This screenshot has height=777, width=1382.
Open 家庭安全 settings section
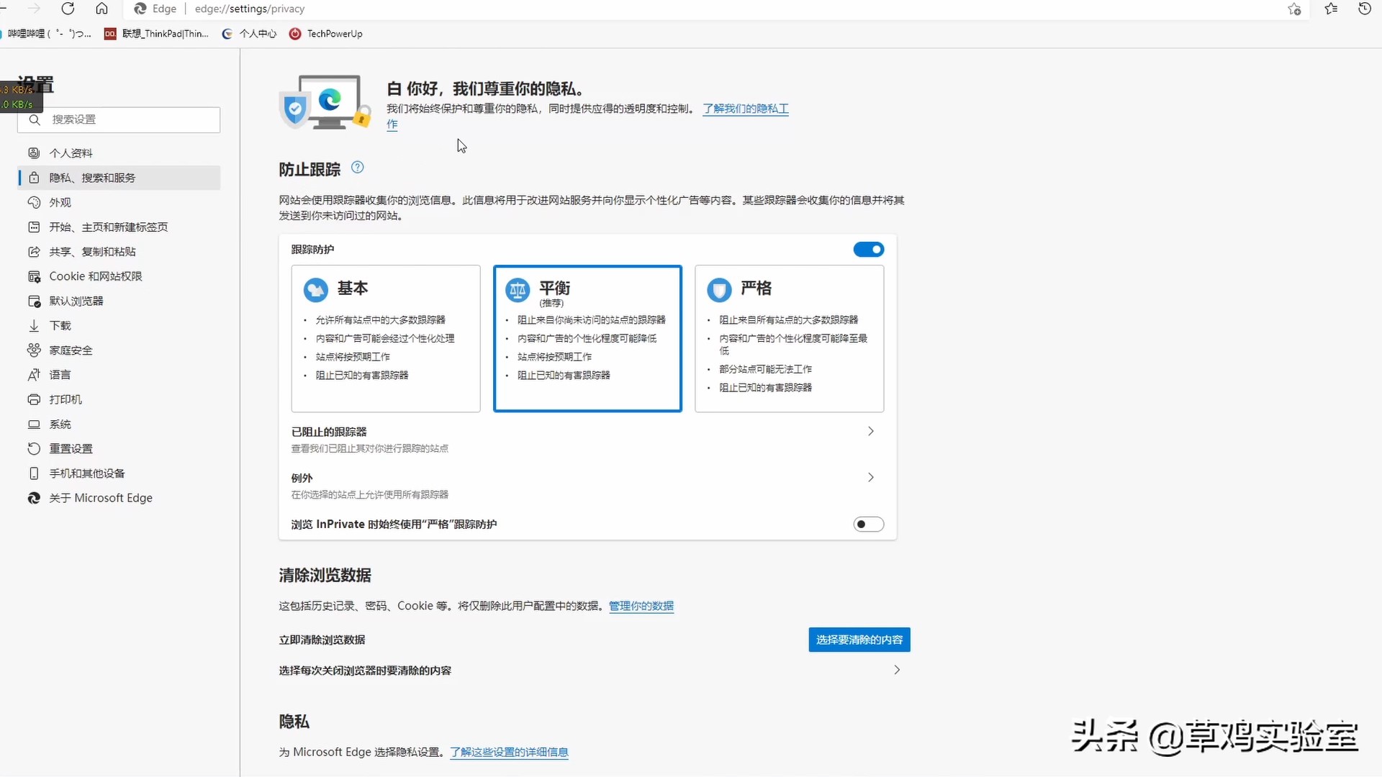click(119, 350)
